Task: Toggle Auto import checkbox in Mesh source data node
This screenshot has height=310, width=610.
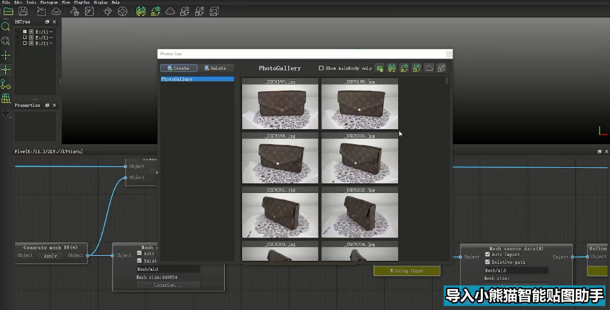Action: click(487, 255)
